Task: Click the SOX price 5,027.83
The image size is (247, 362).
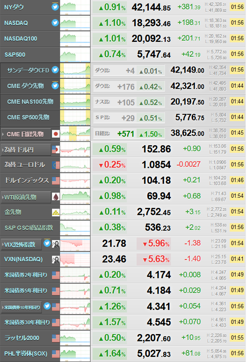Action: (154, 354)
